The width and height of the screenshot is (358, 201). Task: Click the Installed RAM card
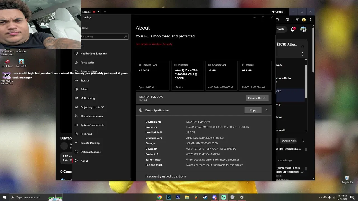point(153,76)
